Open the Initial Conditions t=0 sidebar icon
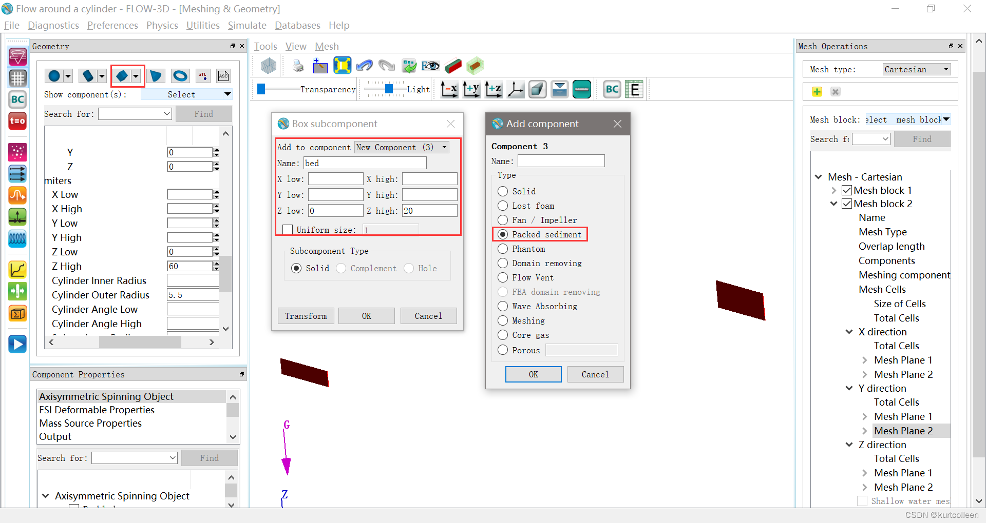986x523 pixels. pos(17,122)
